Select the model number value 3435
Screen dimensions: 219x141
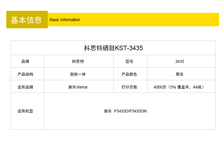pos(180,61)
